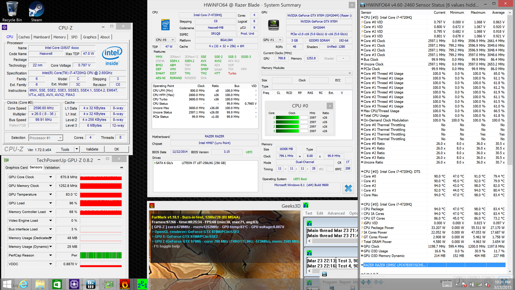Open the GPU Load sensor dropdown
This screenshot has width=515, height=290.
pyautogui.click(x=50, y=203)
